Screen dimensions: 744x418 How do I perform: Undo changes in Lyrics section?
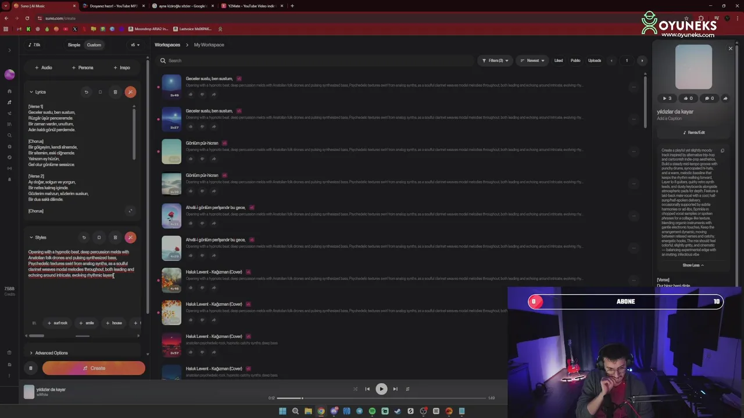86,92
